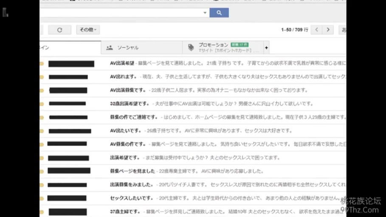Click the blue search magnifier button

(x=219, y=13)
